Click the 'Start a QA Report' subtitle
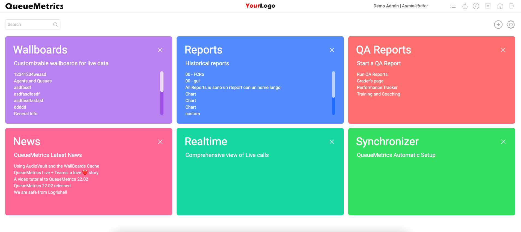Screen dimensions: 521x232 click(379, 63)
